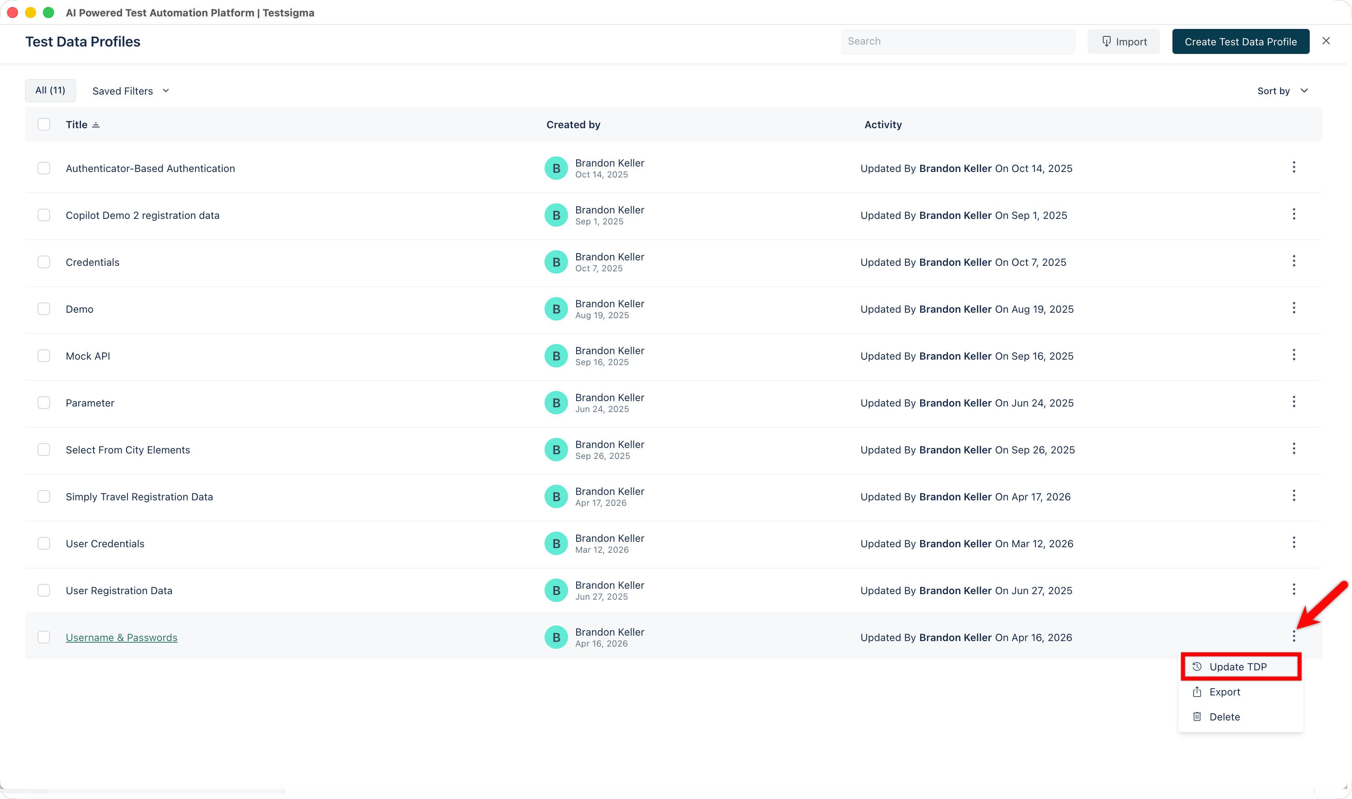Open three-dot menu for Mock API row
The image size is (1352, 799).
(x=1293, y=355)
